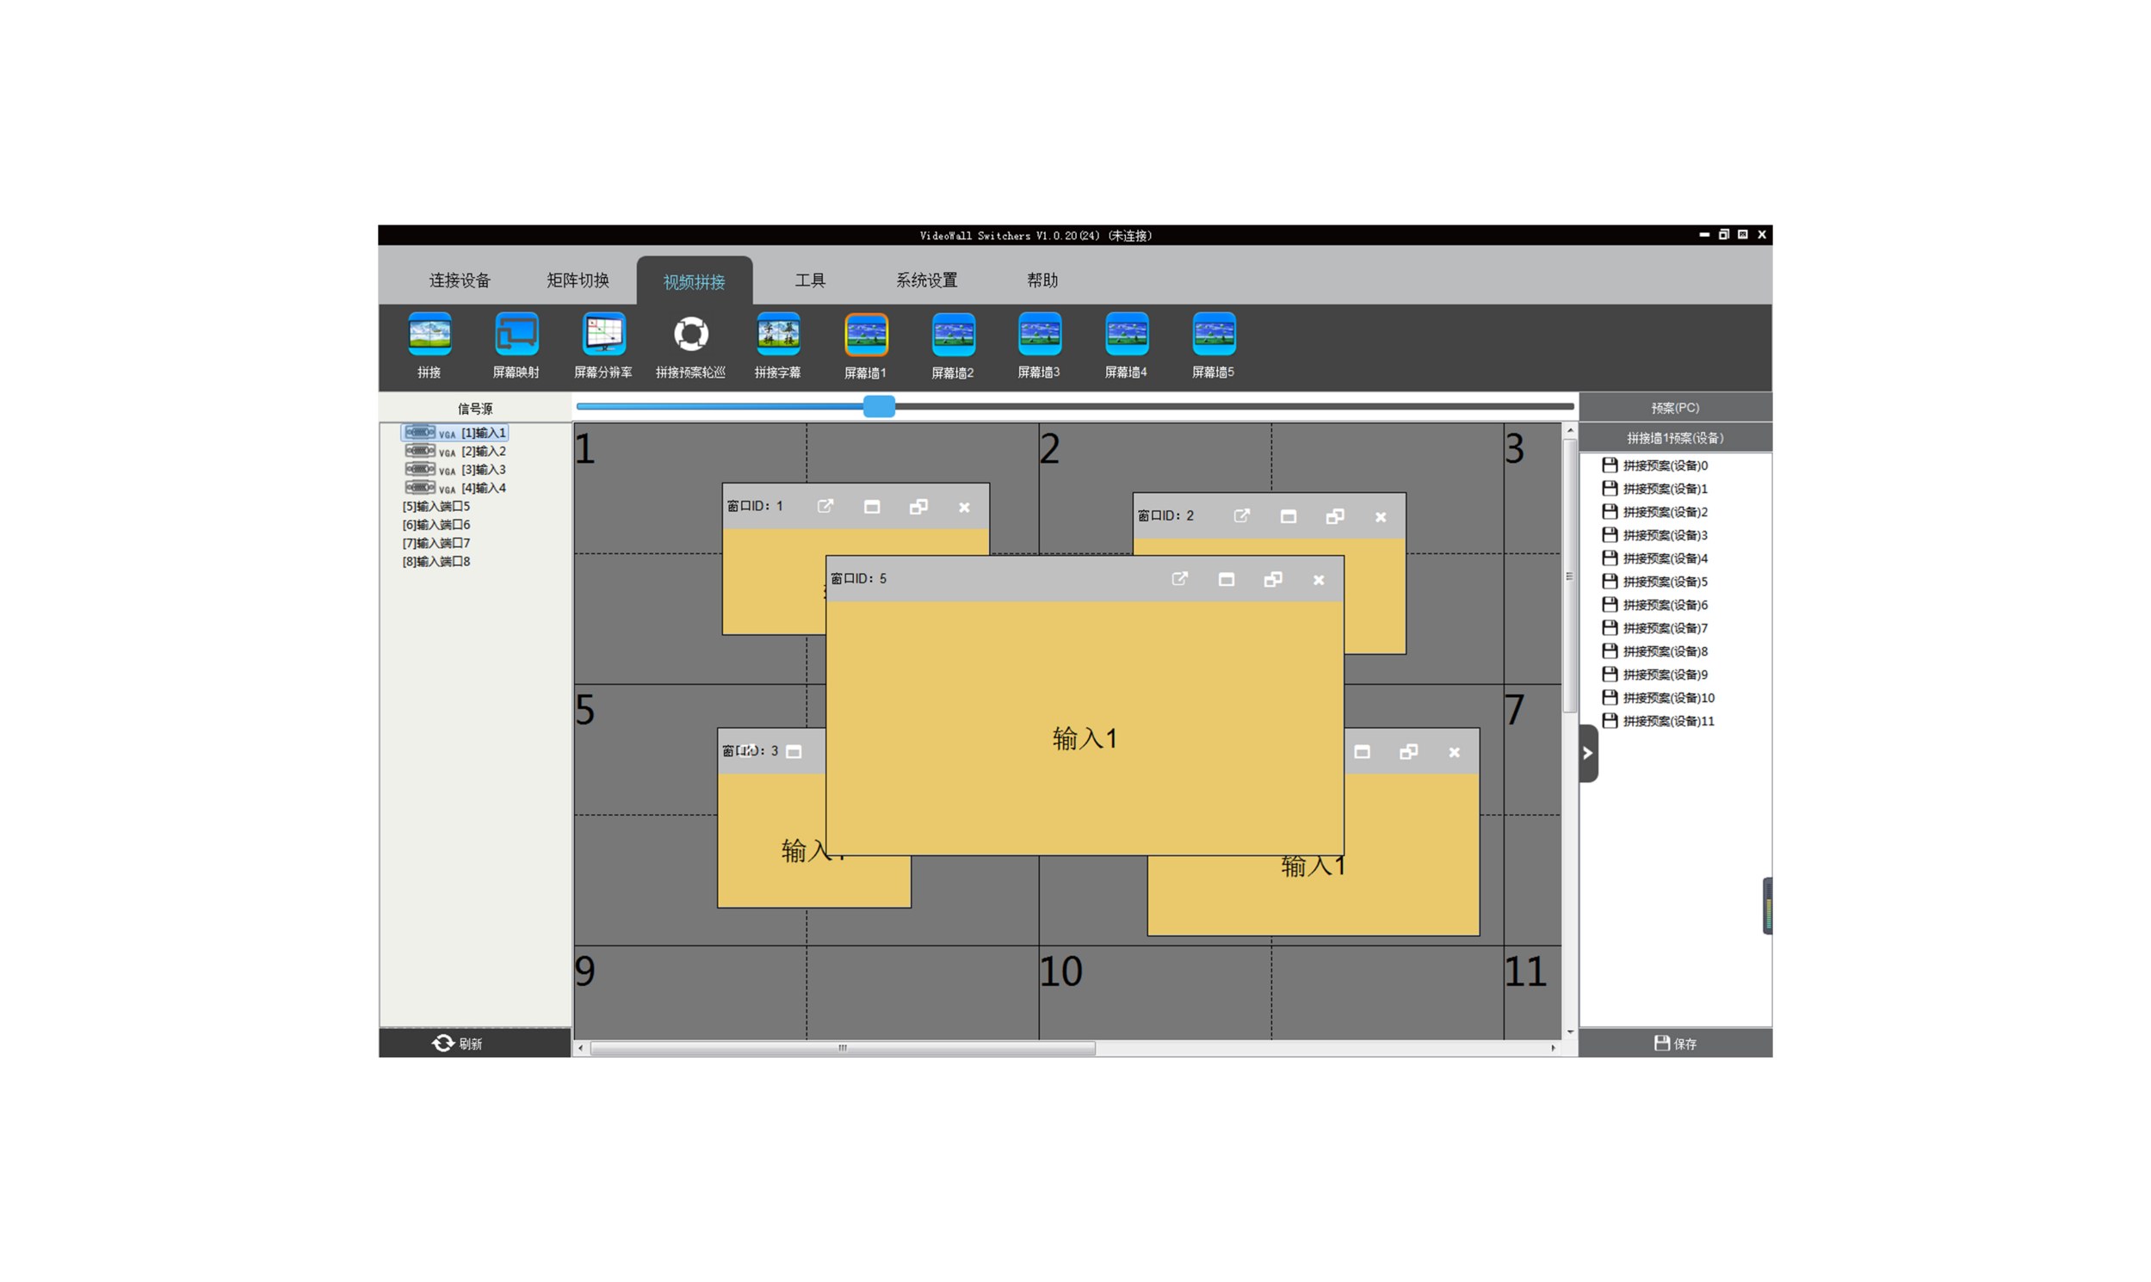Open the 工具 tab
The width and height of the screenshot is (2151, 1282).
click(x=810, y=280)
